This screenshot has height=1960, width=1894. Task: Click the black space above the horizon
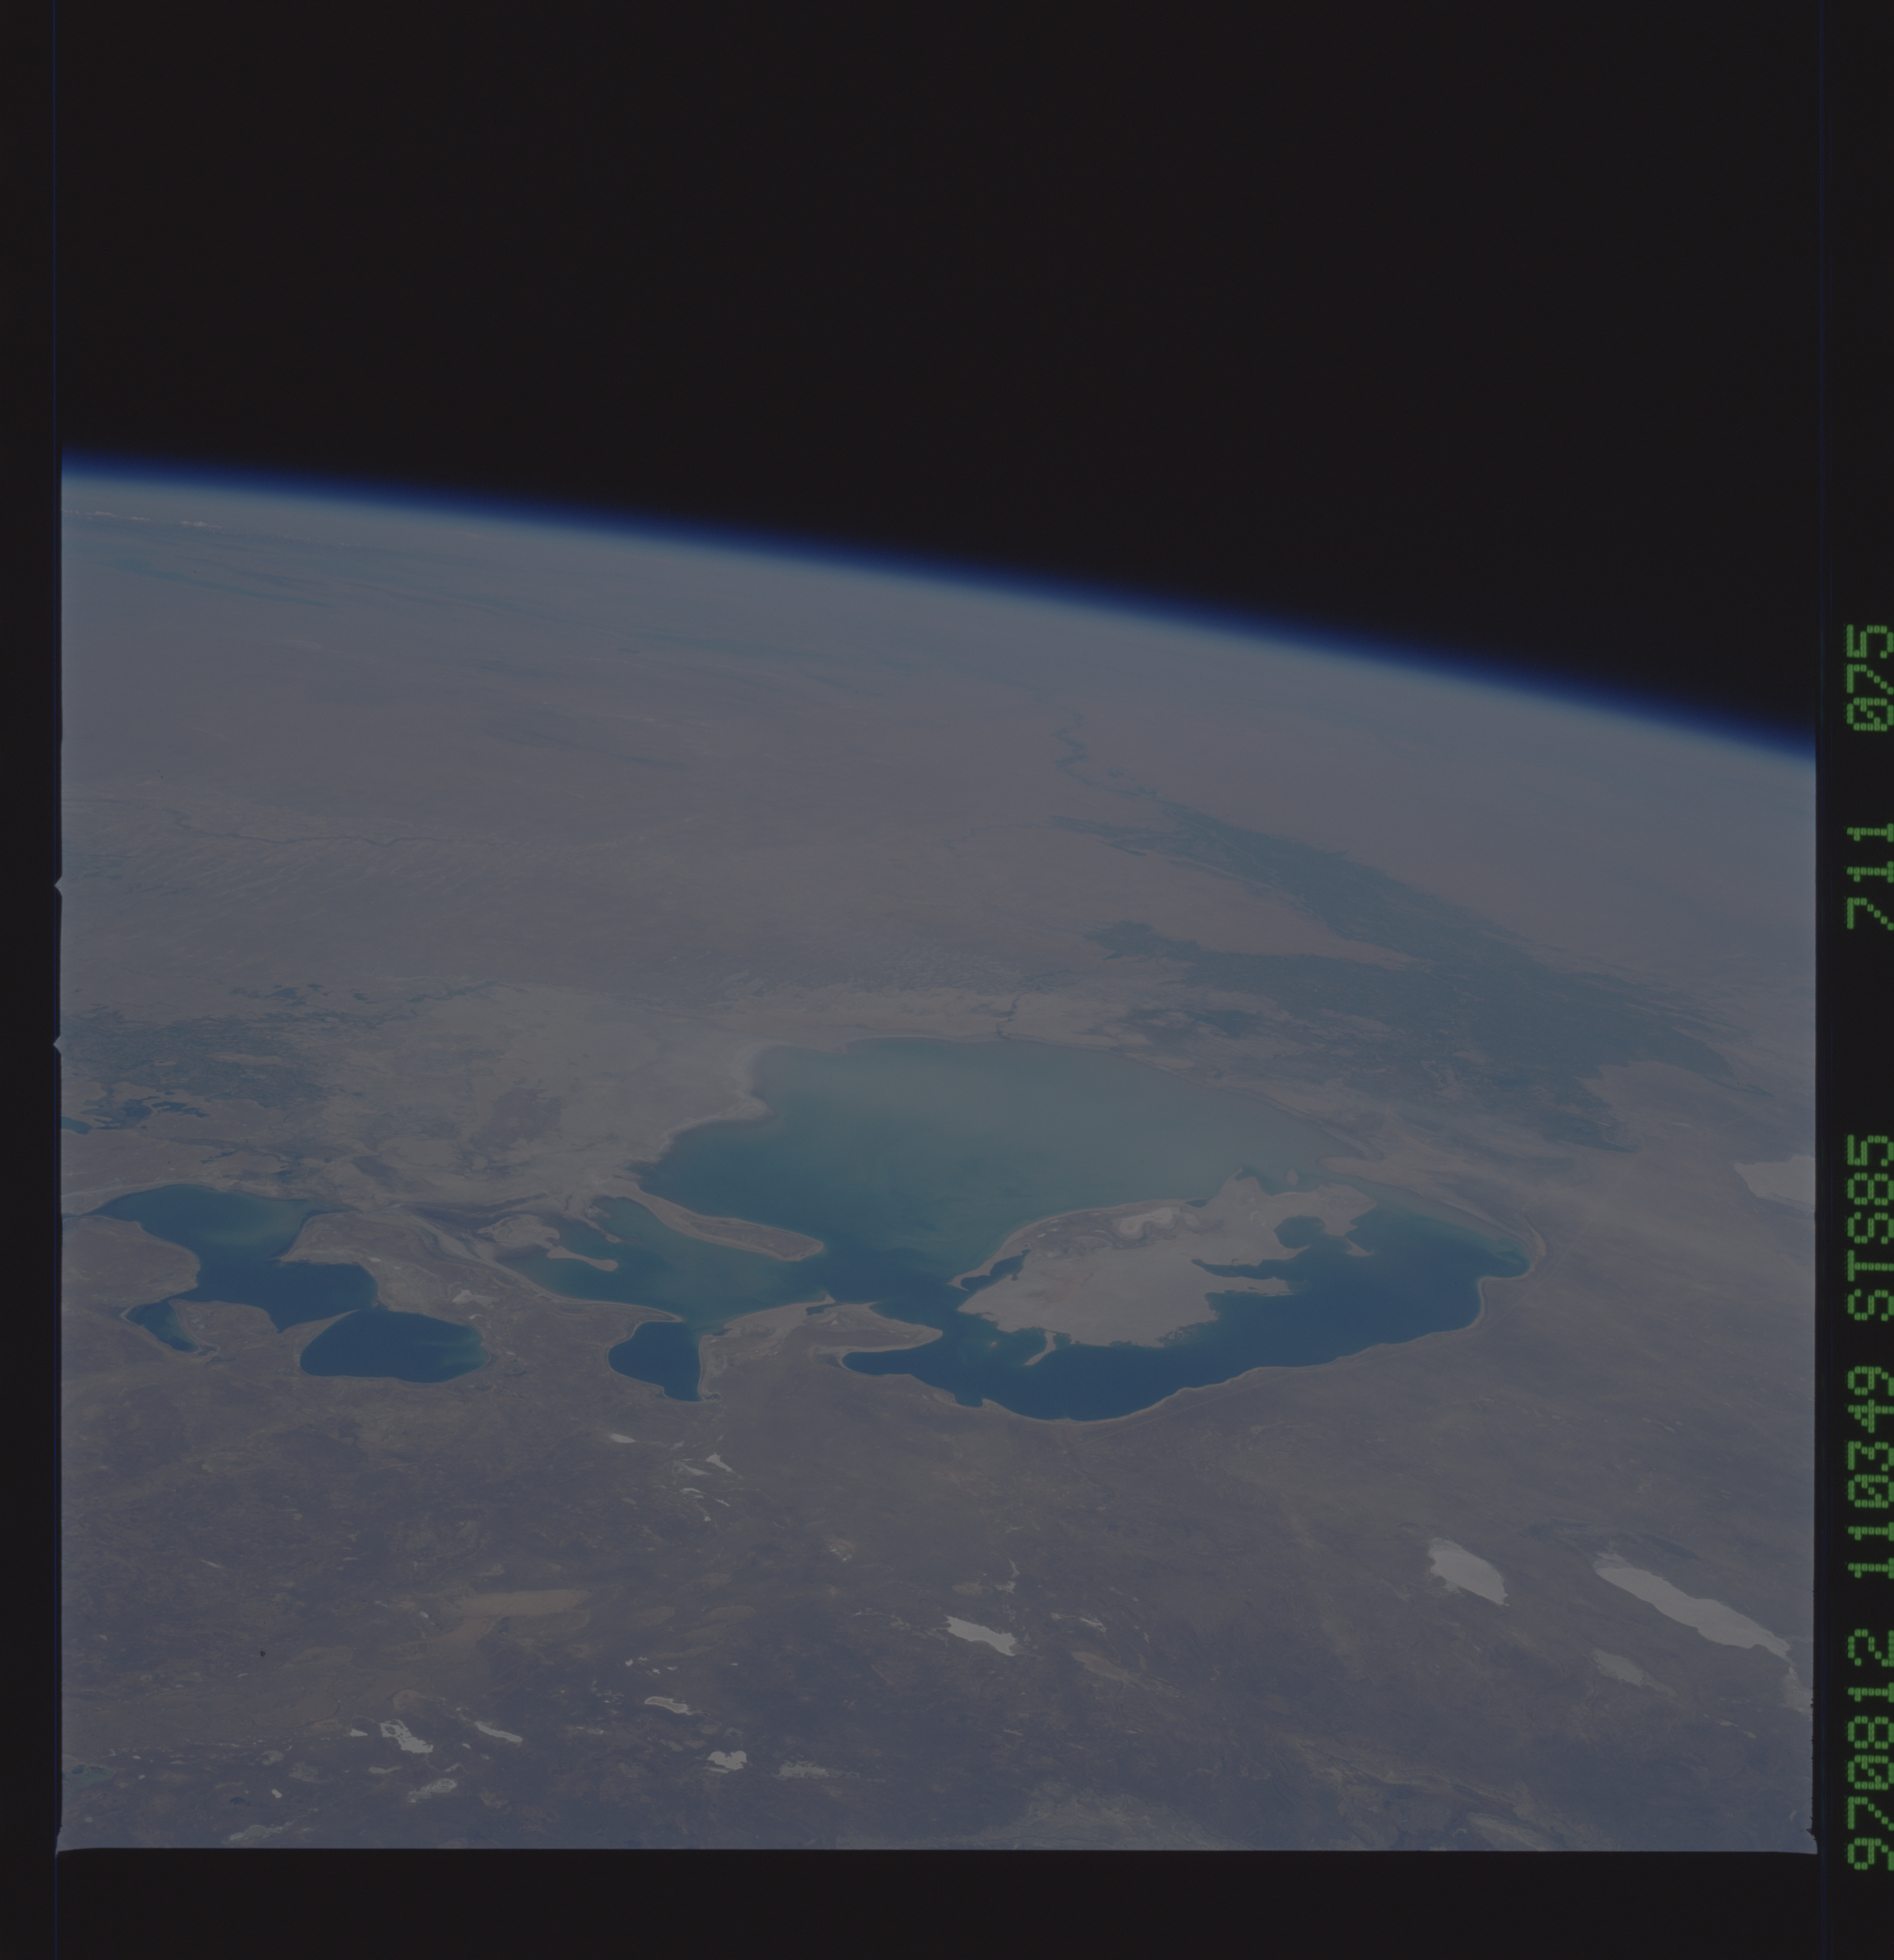(x=900, y=250)
